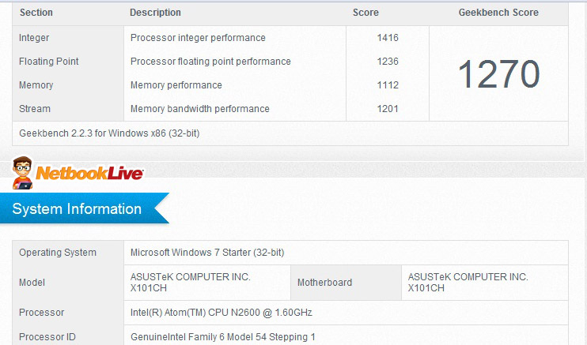The image size is (587, 345).
Task: Click the Processor ID value text
Action: click(223, 337)
